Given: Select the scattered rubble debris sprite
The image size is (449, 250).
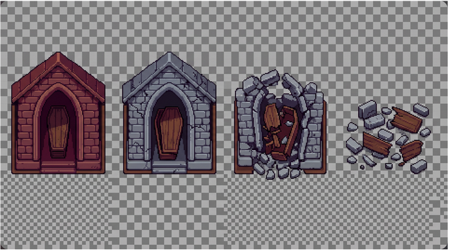Looking at the screenshot, I should pyautogui.click(x=388, y=137).
